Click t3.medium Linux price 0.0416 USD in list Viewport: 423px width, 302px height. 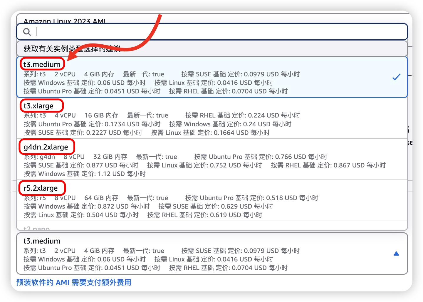tap(214, 83)
